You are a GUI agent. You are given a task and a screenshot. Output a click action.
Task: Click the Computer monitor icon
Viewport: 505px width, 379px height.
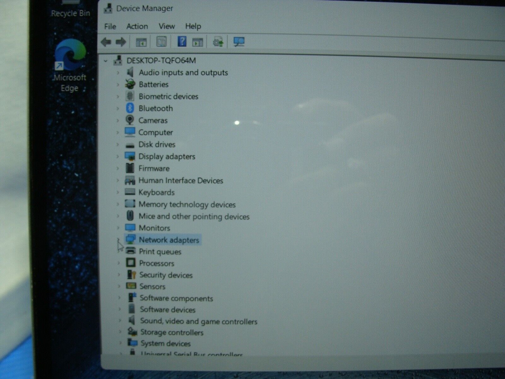tap(130, 132)
